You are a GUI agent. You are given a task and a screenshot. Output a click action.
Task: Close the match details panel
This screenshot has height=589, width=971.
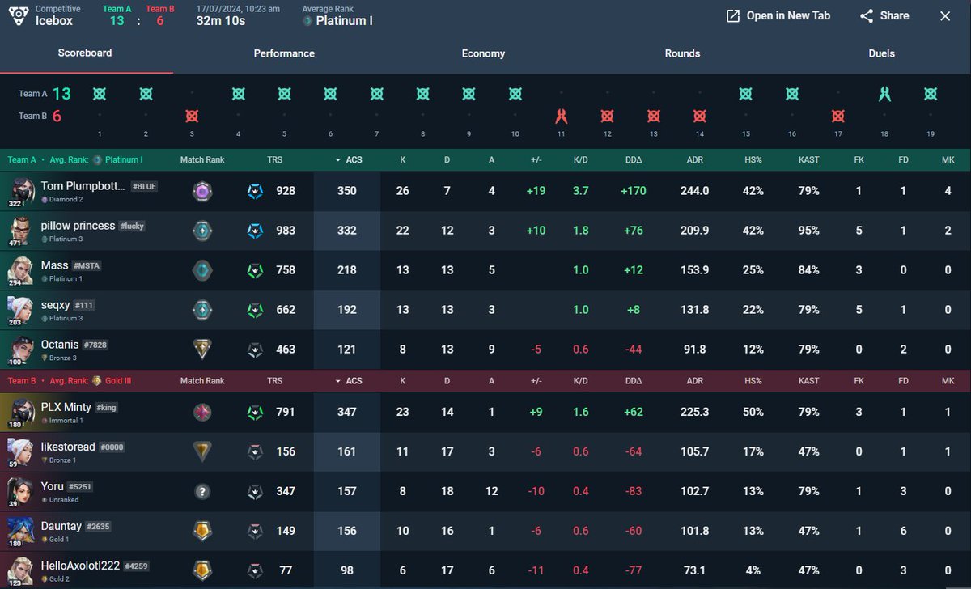pos(945,16)
